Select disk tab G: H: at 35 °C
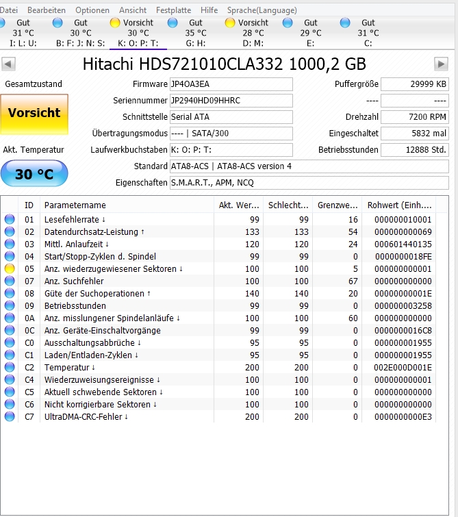458x517 pixels. (x=196, y=33)
